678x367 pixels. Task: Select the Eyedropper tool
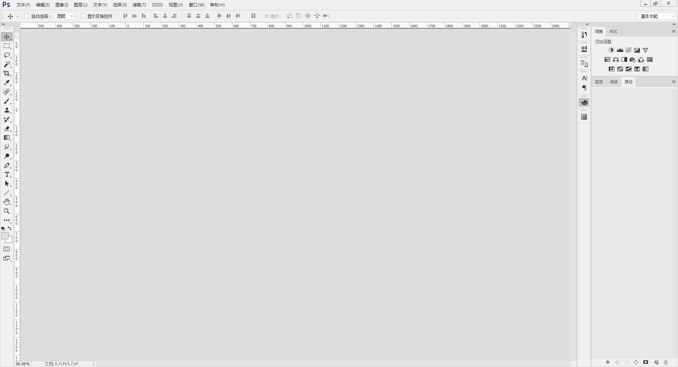7,83
